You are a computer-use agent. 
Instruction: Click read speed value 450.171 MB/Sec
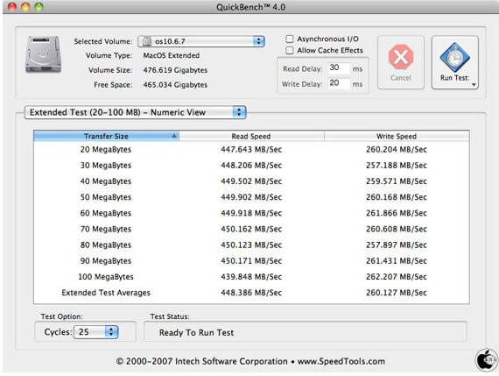pos(251,261)
